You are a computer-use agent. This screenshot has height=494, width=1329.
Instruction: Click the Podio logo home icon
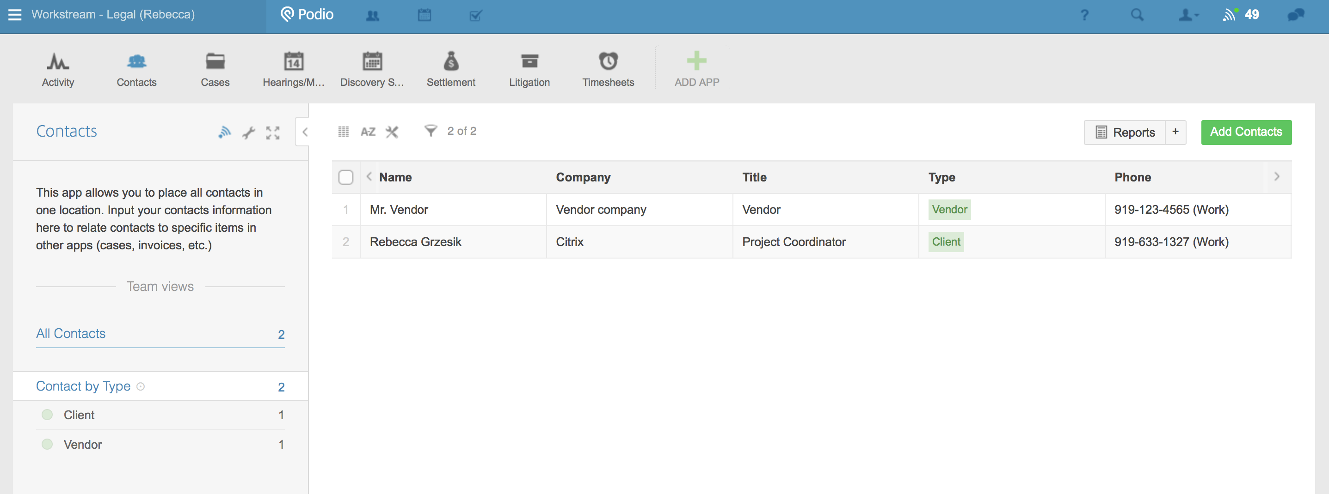click(x=308, y=14)
